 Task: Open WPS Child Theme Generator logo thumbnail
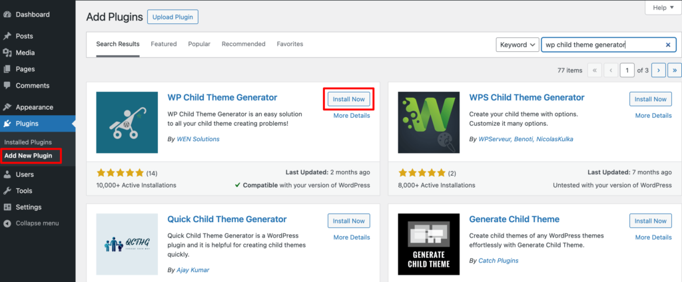[429, 122]
